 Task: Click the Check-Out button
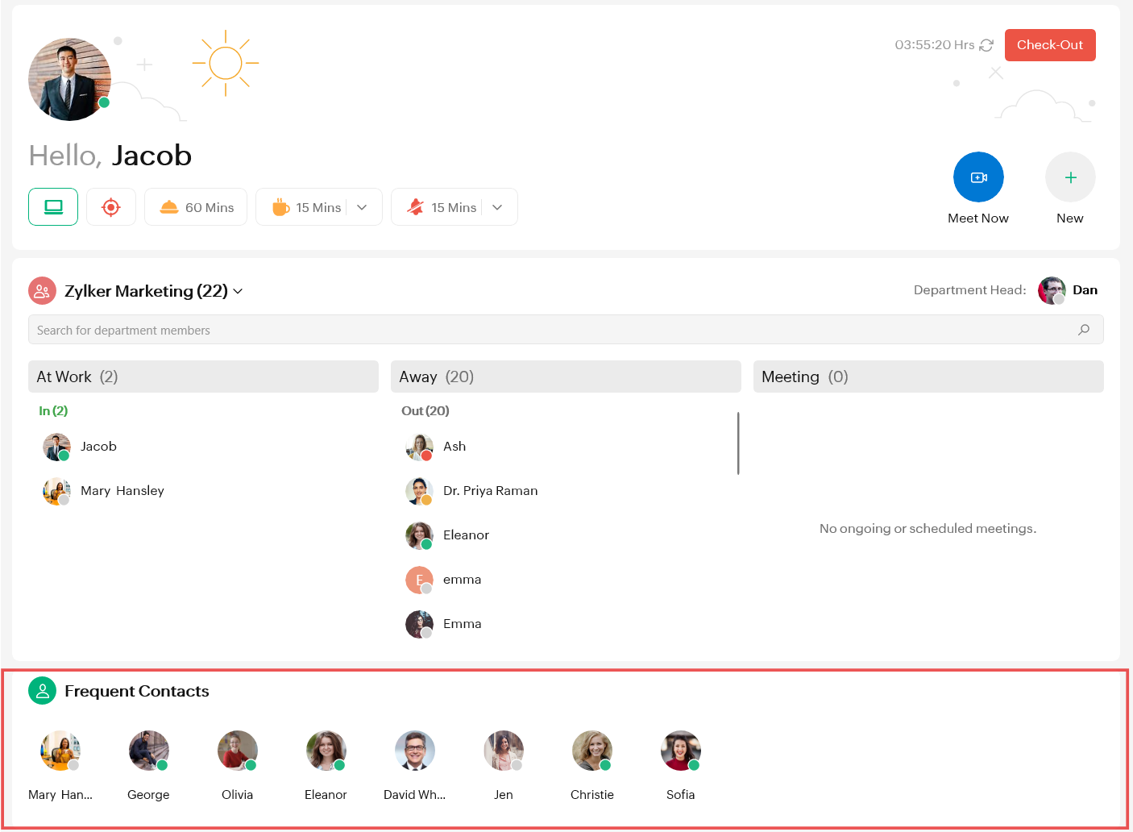[1050, 45]
